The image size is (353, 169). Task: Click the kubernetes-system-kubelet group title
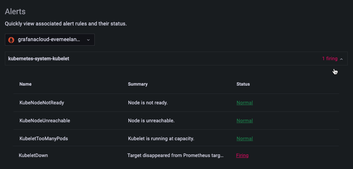coord(39,59)
